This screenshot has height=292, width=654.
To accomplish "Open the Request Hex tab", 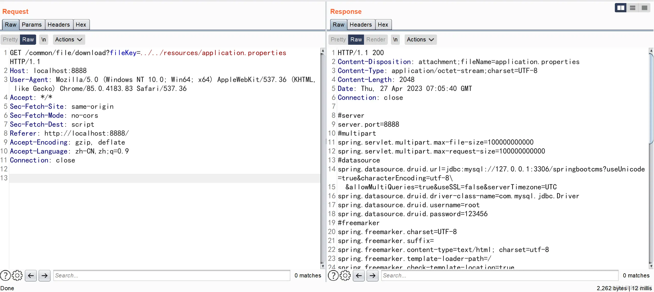I will pos(81,25).
